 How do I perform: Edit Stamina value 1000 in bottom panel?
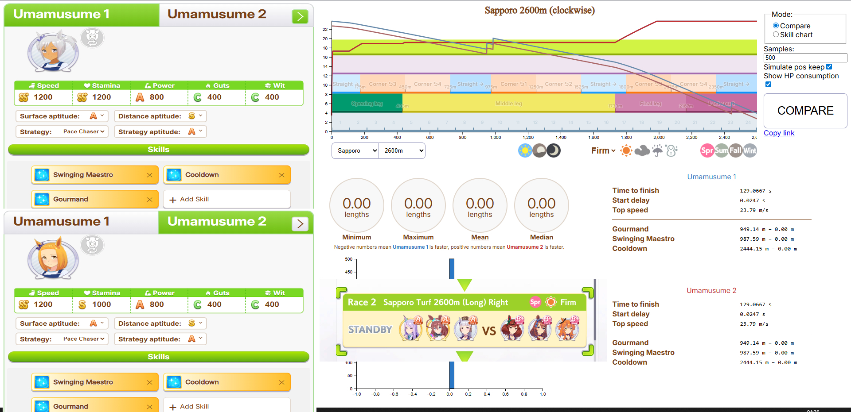point(101,304)
